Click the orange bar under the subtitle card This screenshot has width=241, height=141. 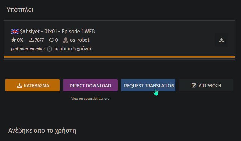119,57
